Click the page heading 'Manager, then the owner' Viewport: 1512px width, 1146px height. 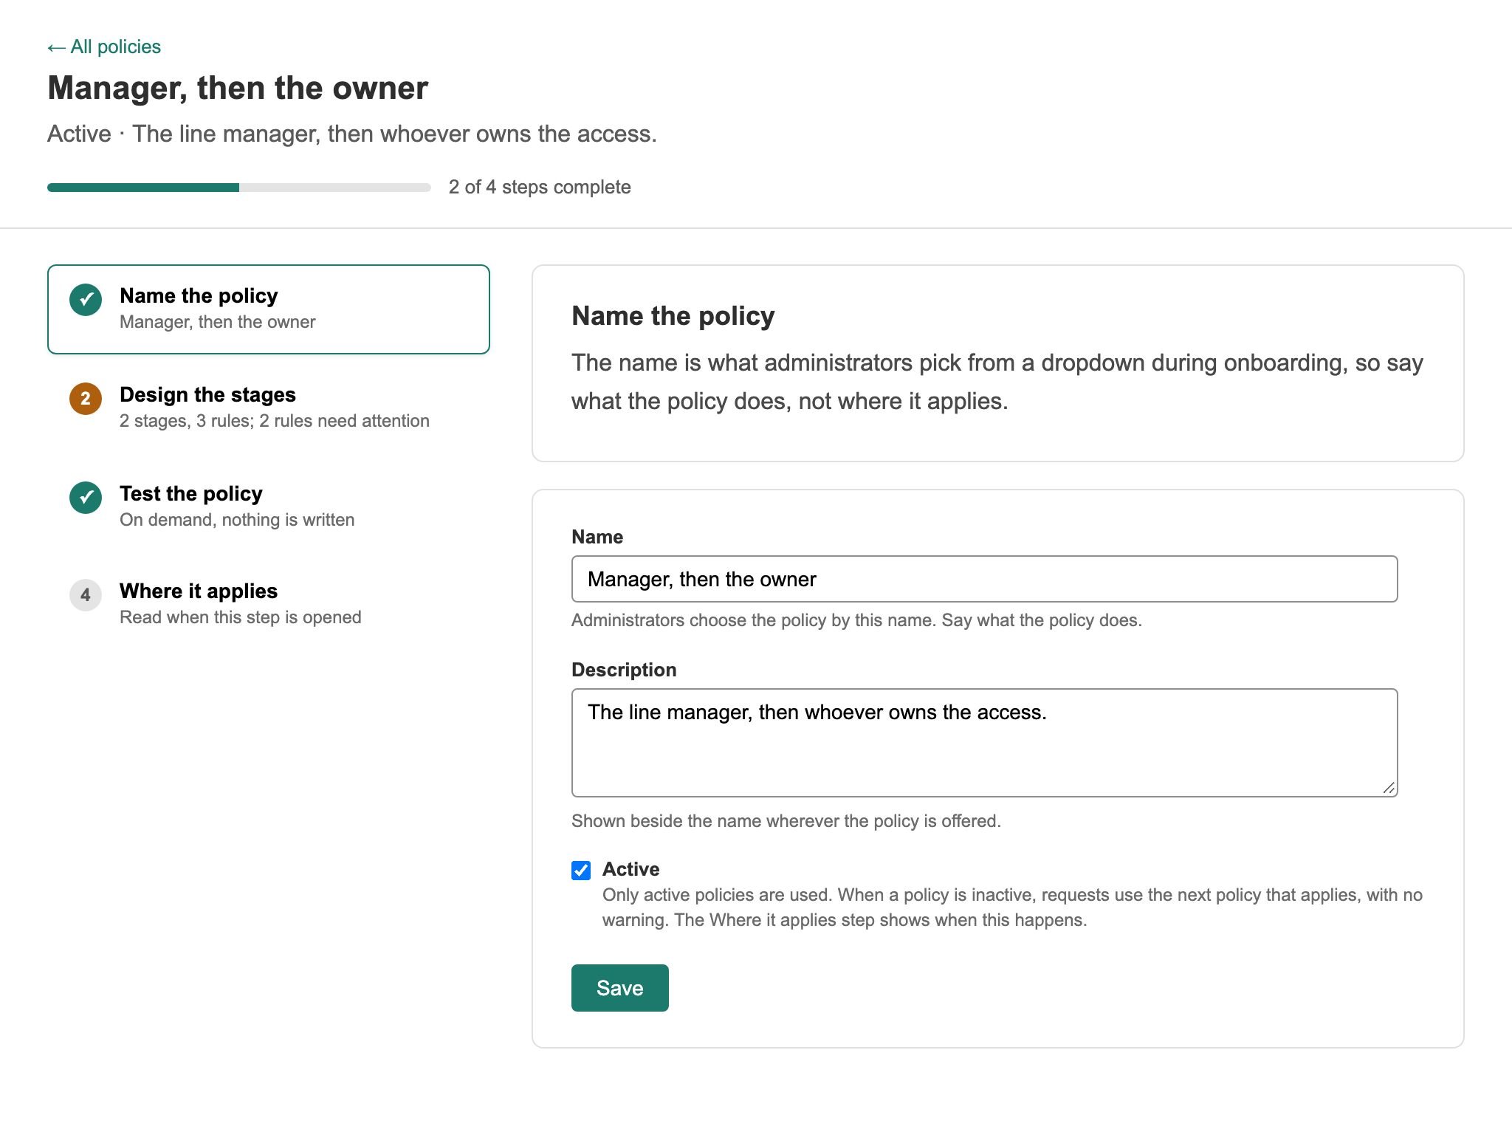coord(238,88)
